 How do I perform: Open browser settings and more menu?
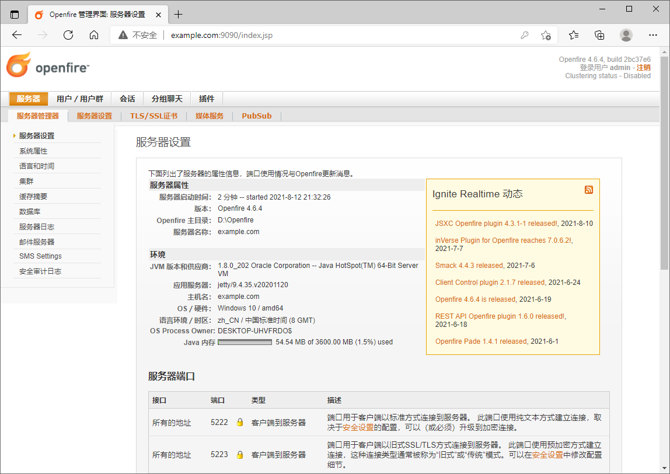coord(652,35)
